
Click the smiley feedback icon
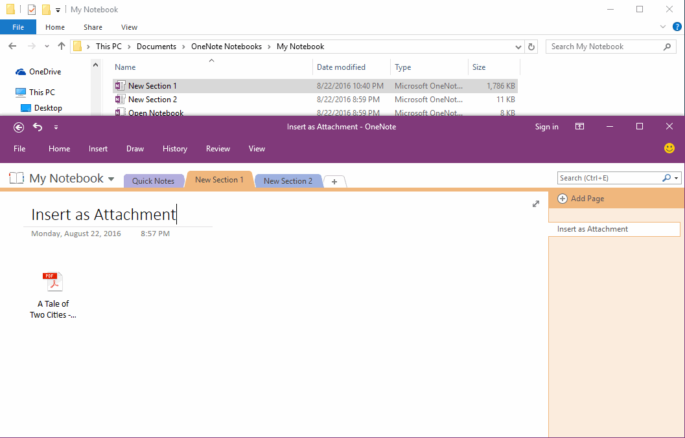pos(669,148)
